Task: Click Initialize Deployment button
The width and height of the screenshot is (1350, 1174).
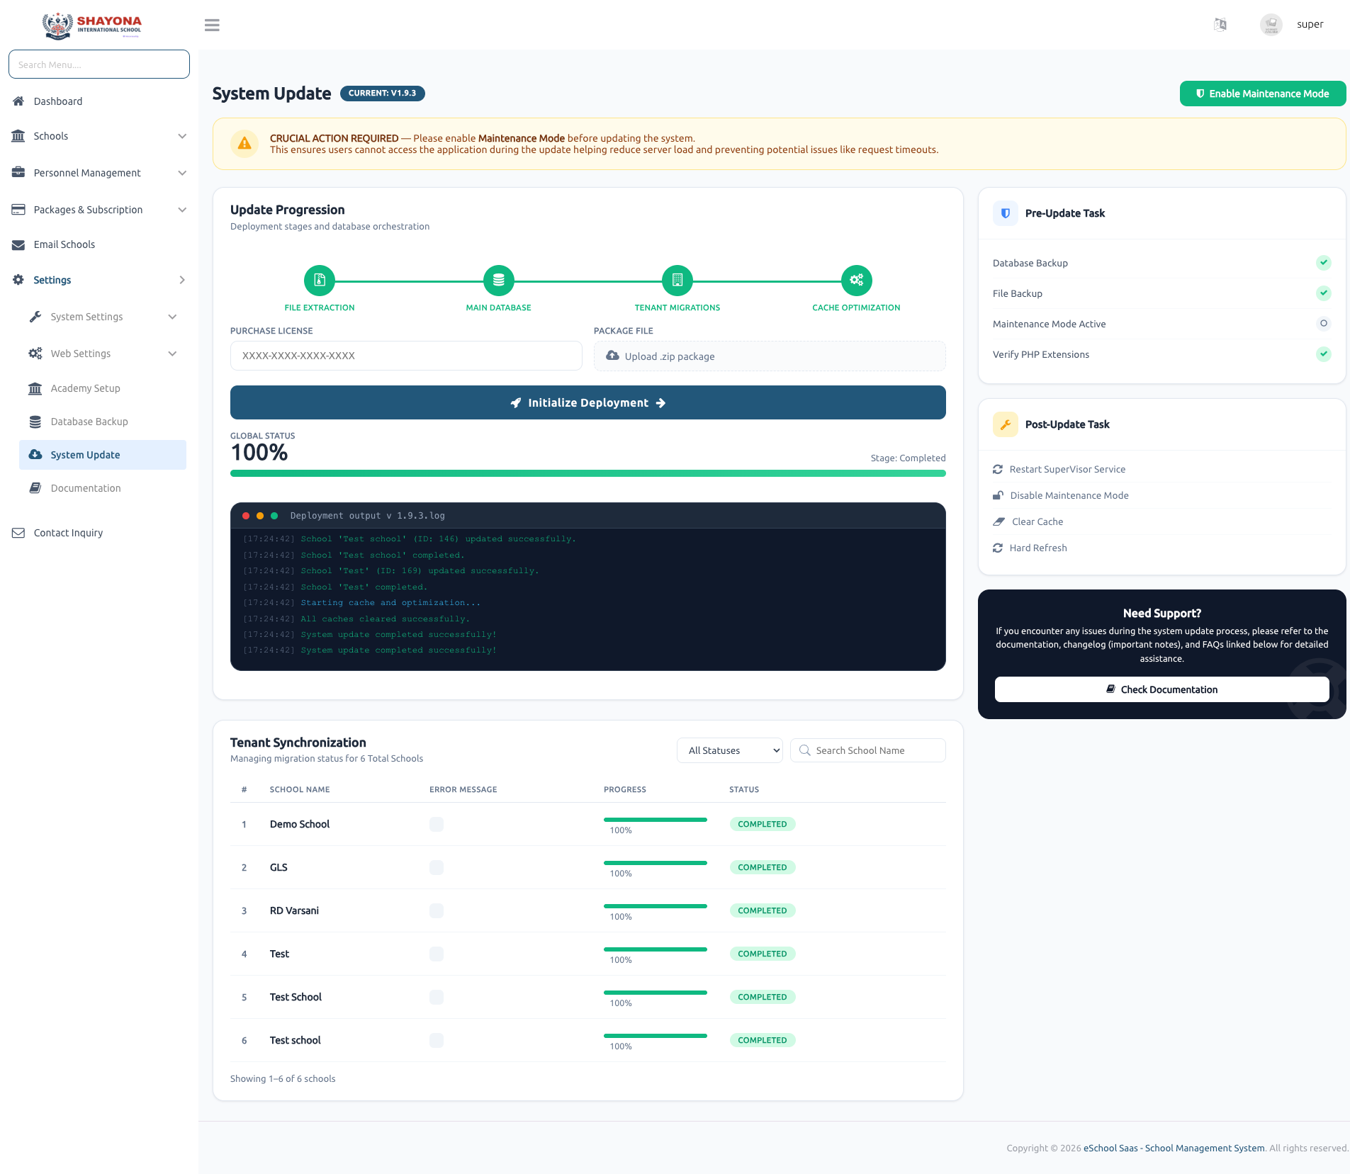Action: click(587, 402)
